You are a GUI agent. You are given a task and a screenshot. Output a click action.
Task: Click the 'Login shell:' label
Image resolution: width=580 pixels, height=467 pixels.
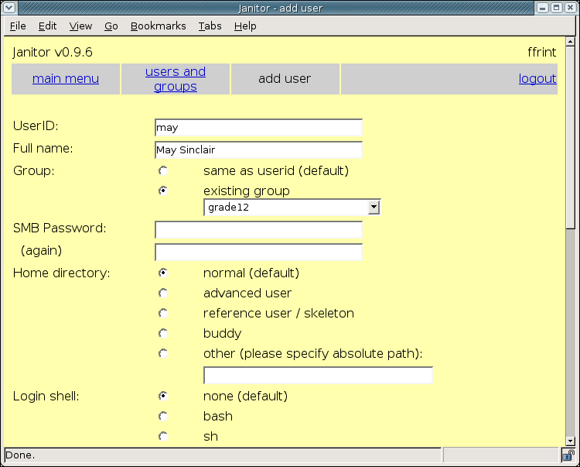pos(46,397)
